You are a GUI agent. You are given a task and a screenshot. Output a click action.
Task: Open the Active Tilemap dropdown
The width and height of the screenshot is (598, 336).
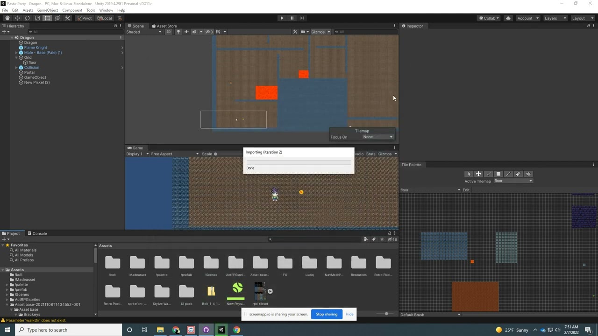(x=513, y=181)
